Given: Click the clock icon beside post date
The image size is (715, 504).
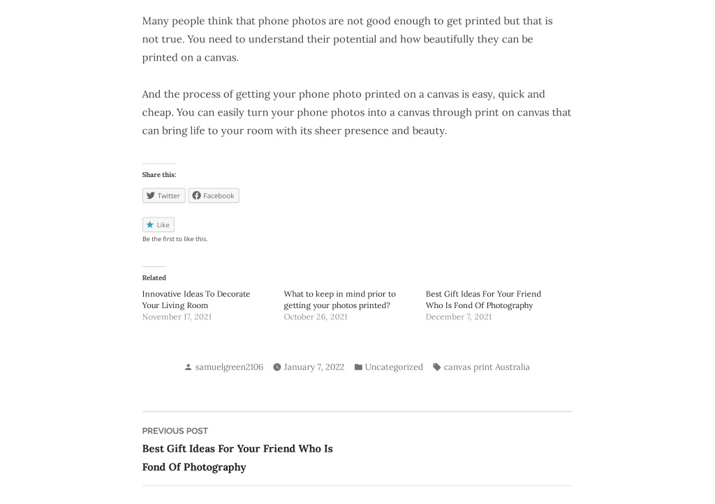Looking at the screenshot, I should point(277,367).
